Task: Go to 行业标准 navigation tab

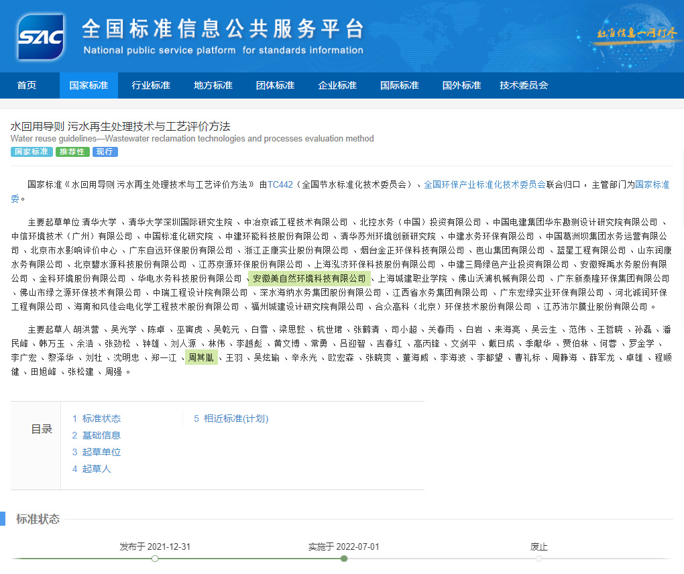Action: tap(151, 86)
